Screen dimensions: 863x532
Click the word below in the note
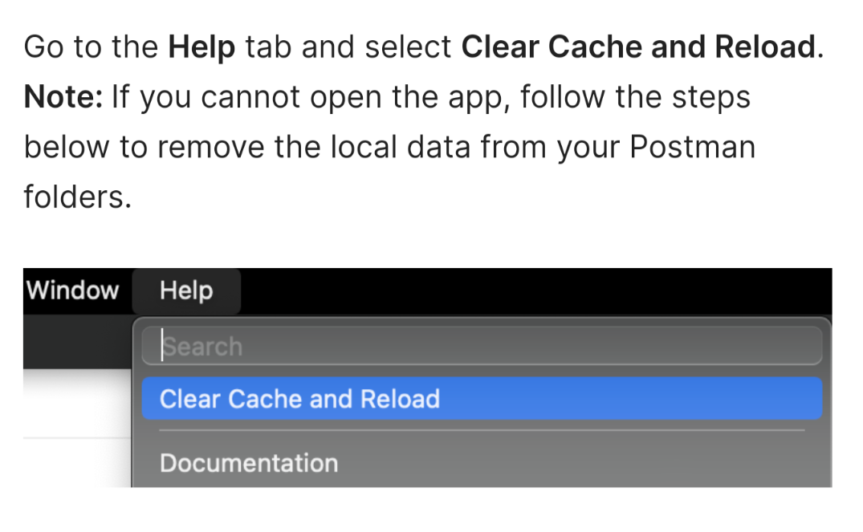pyautogui.click(x=66, y=147)
